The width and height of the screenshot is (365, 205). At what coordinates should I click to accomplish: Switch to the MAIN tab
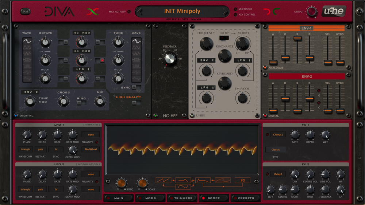pos(119,198)
